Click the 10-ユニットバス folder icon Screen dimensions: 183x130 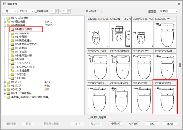coord(12,63)
